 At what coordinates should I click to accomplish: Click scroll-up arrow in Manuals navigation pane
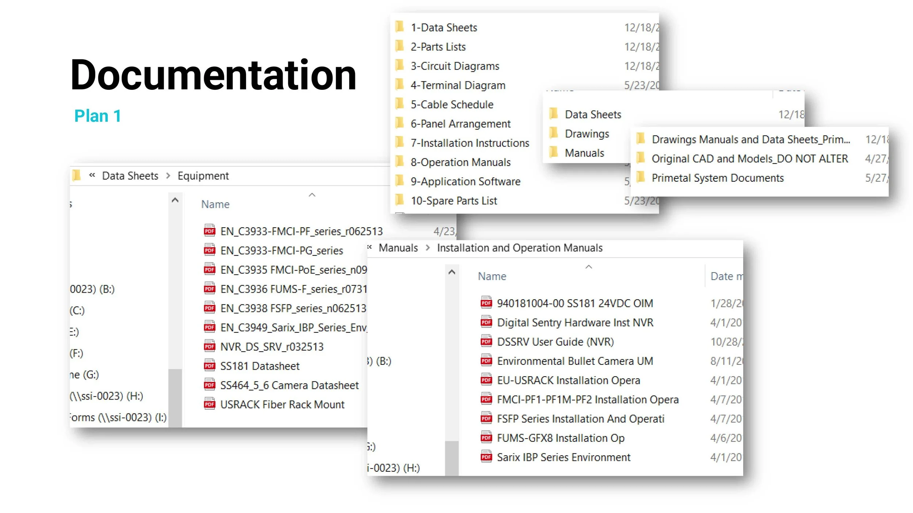pyautogui.click(x=452, y=272)
